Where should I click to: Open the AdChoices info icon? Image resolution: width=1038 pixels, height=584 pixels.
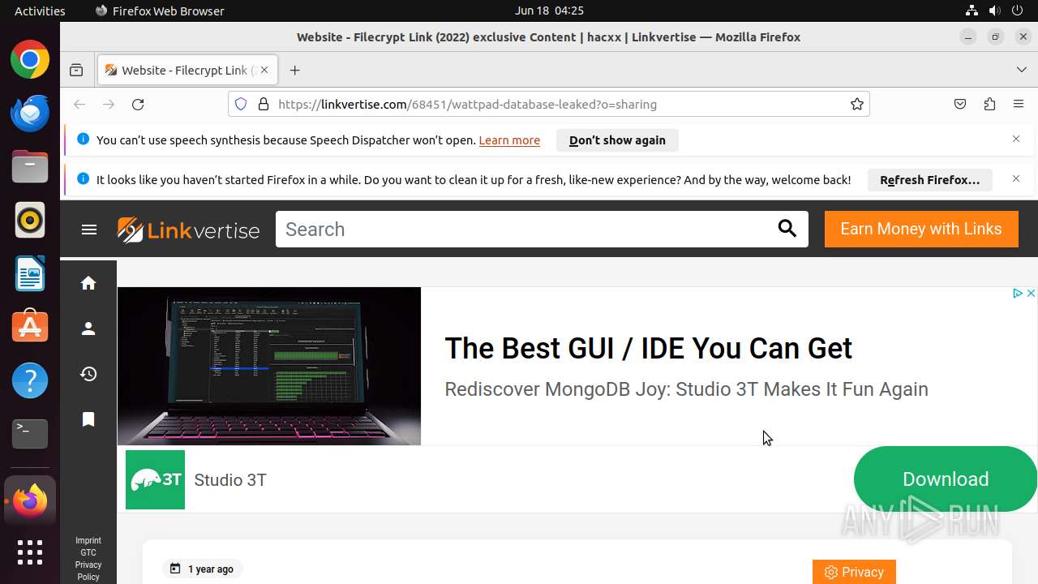tap(1017, 293)
